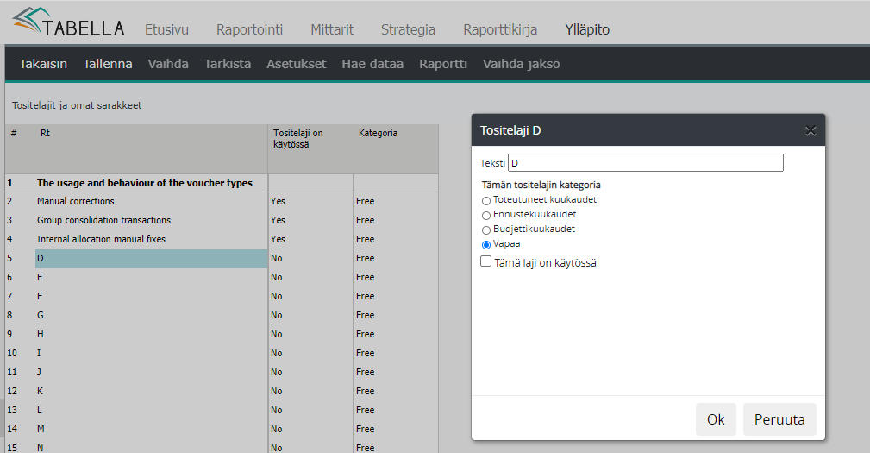The width and height of the screenshot is (870, 453).
Task: Click Tallenna to save changes
Action: pos(108,64)
